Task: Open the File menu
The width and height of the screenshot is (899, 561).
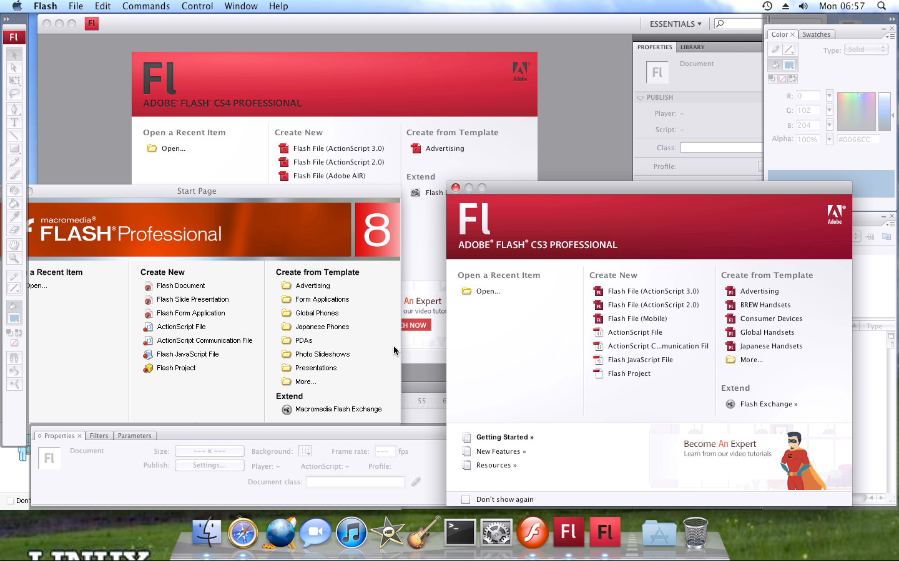Action: 76,6
